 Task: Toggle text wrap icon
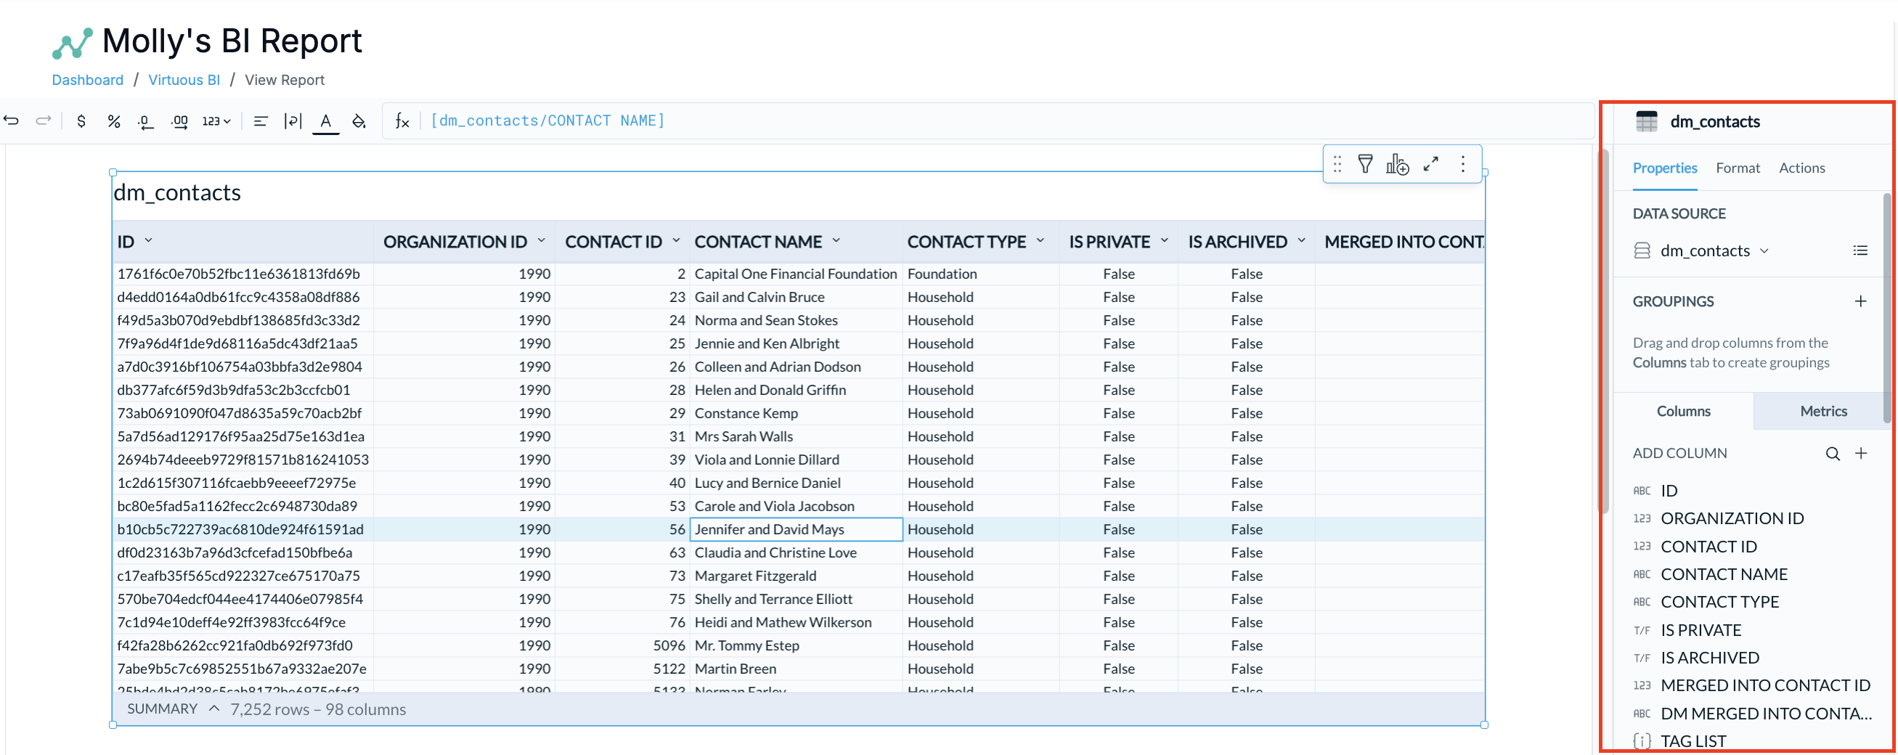293,121
